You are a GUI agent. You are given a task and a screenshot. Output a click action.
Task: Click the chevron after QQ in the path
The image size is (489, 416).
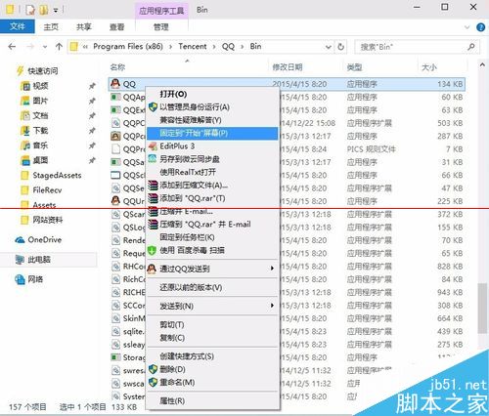pos(243,47)
